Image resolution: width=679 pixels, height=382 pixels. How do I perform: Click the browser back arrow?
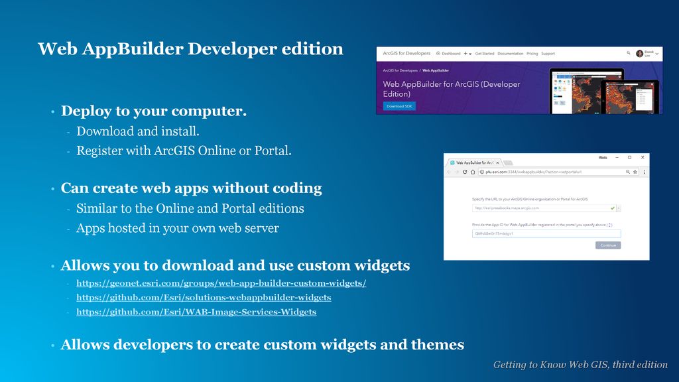coord(449,172)
